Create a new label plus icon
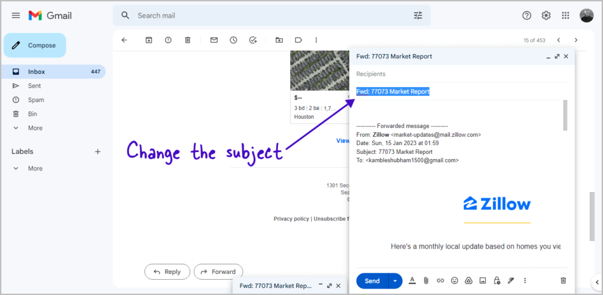Viewport: 603px width, 295px height. 98,152
